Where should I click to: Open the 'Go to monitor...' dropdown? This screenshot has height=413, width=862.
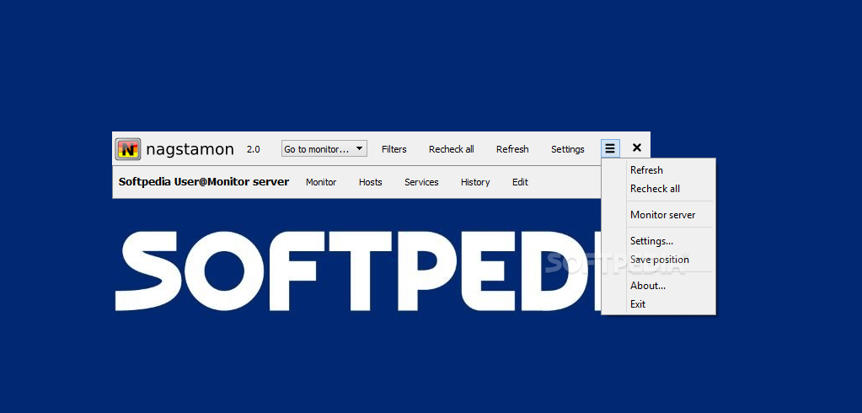[x=324, y=148]
